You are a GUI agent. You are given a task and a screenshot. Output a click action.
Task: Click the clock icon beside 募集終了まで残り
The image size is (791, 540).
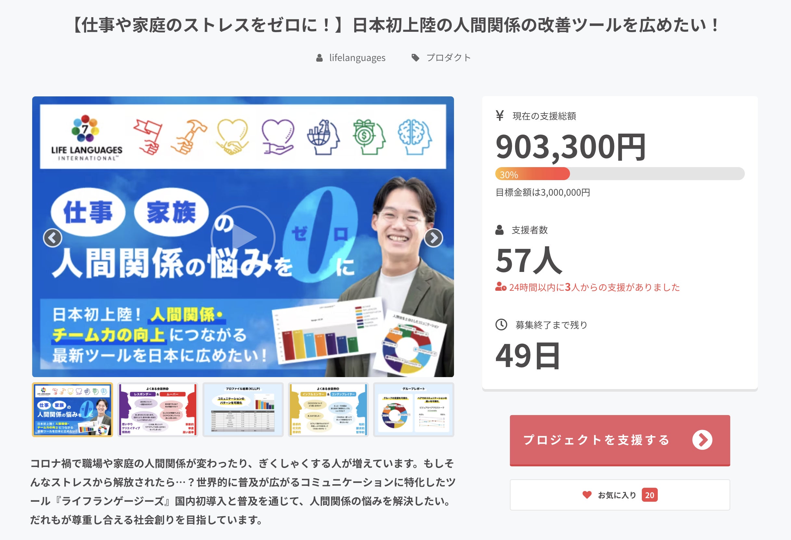tap(501, 325)
